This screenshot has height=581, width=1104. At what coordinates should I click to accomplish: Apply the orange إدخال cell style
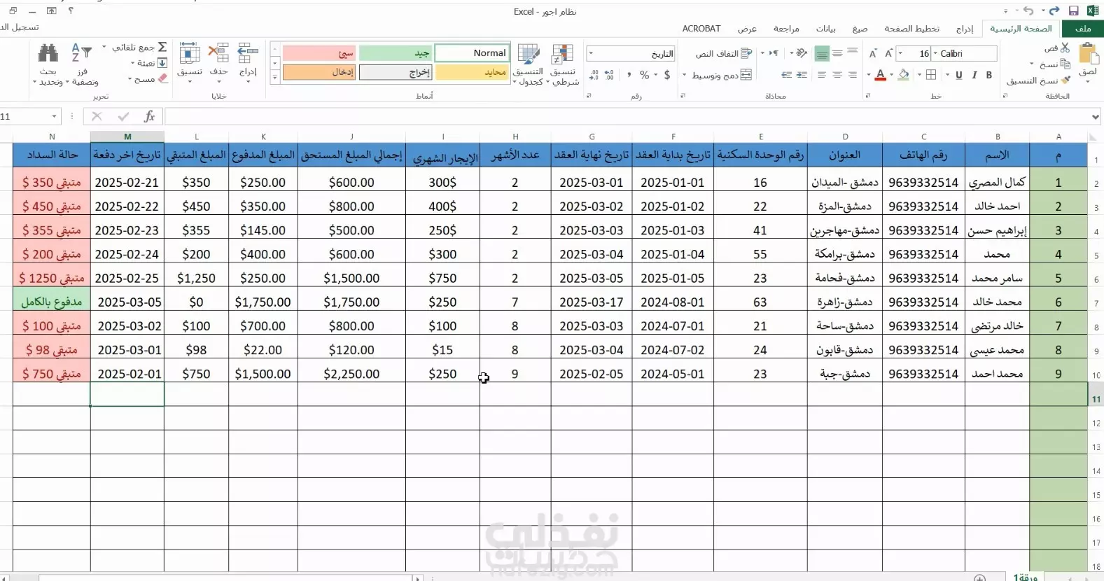pyautogui.click(x=319, y=72)
